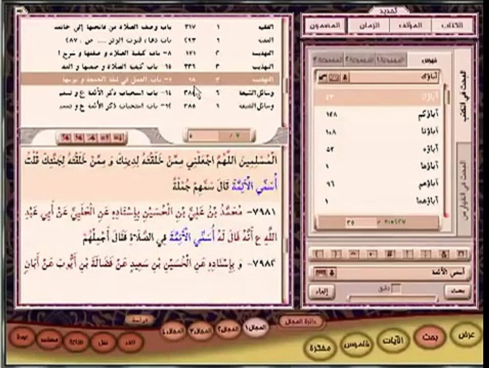Viewport: 489px width, 368px height.
Task: Select the المجموعة٣ tab
Action: pos(328,60)
